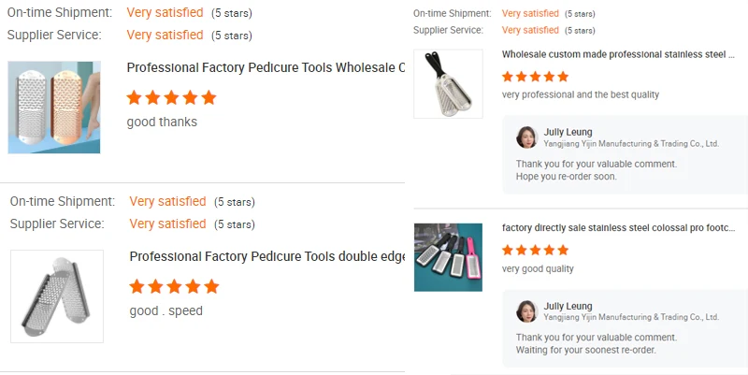Open 'Professional Factory Pedicure Tools double edge' link
The height and width of the screenshot is (375, 748).
(266, 256)
